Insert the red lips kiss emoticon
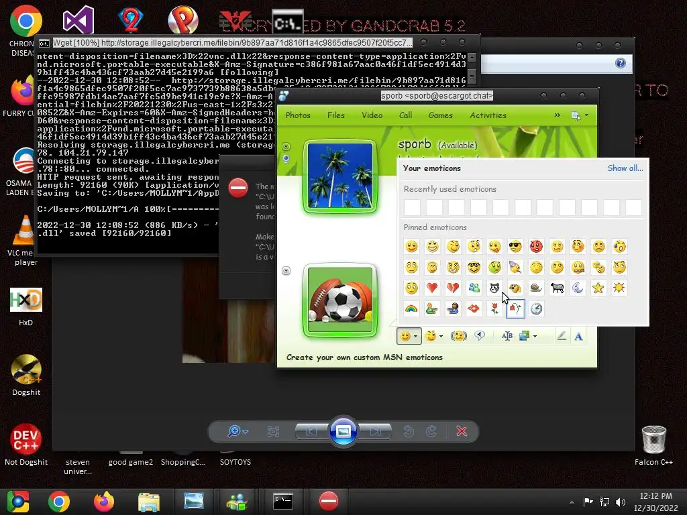Image resolution: width=687 pixels, height=515 pixels. 474,308
